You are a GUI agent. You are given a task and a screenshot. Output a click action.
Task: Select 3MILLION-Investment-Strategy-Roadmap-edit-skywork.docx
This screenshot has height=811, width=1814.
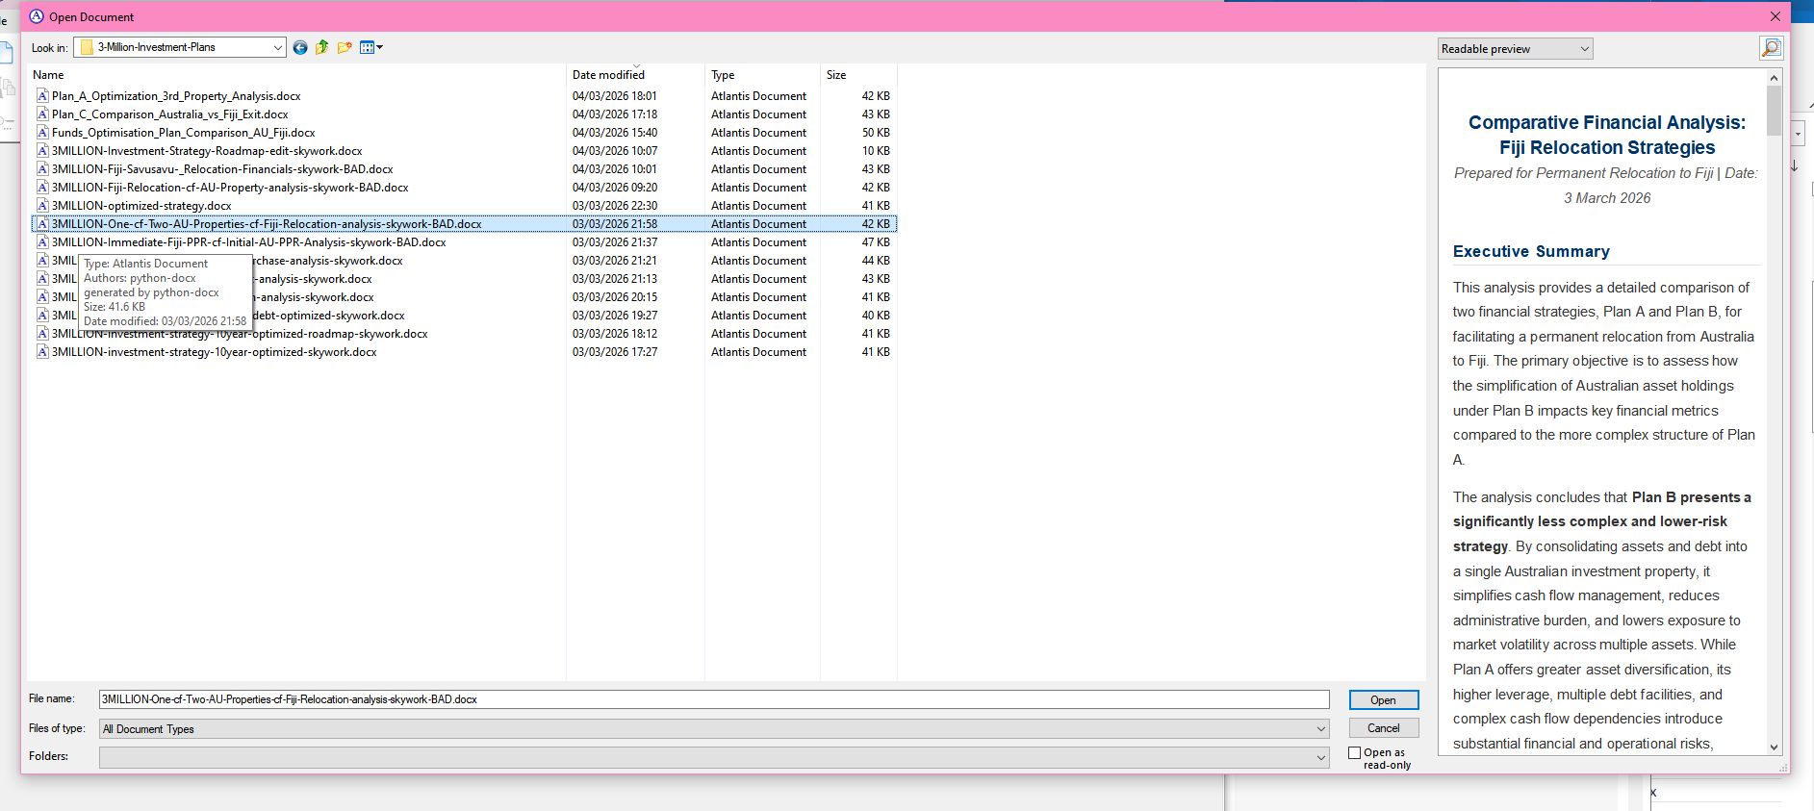coord(207,151)
